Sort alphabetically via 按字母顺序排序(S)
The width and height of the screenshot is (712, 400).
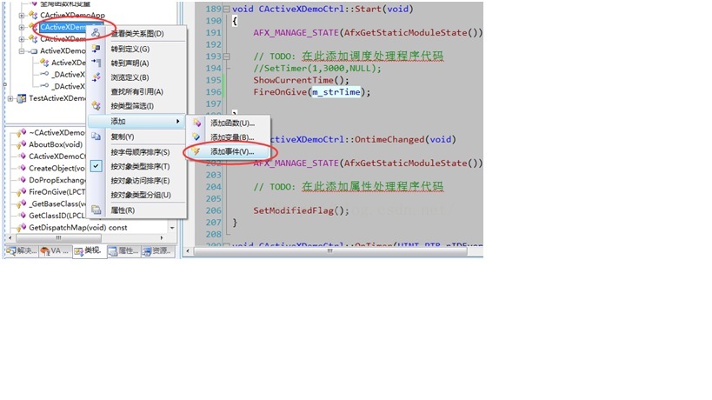click(x=140, y=152)
